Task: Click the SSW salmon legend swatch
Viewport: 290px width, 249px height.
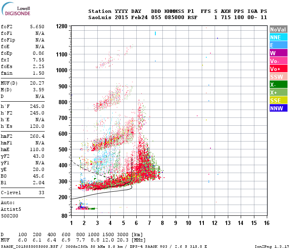Action: click(x=278, y=77)
